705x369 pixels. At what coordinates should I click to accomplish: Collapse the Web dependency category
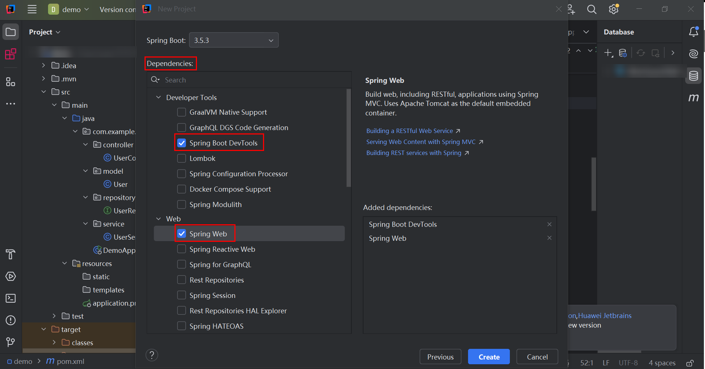pyautogui.click(x=158, y=219)
